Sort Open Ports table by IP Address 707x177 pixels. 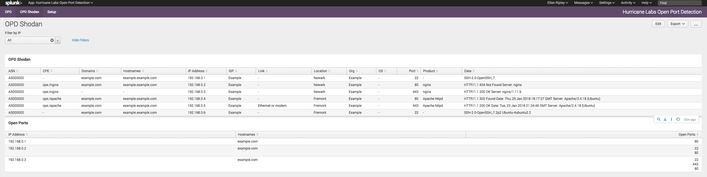pyautogui.click(x=18, y=135)
